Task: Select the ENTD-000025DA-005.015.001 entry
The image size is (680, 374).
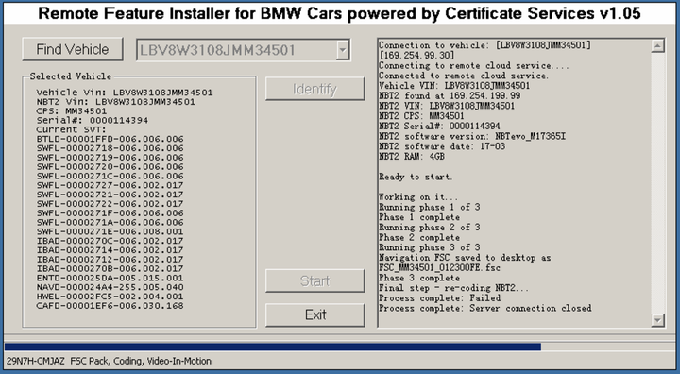Action: click(110, 278)
